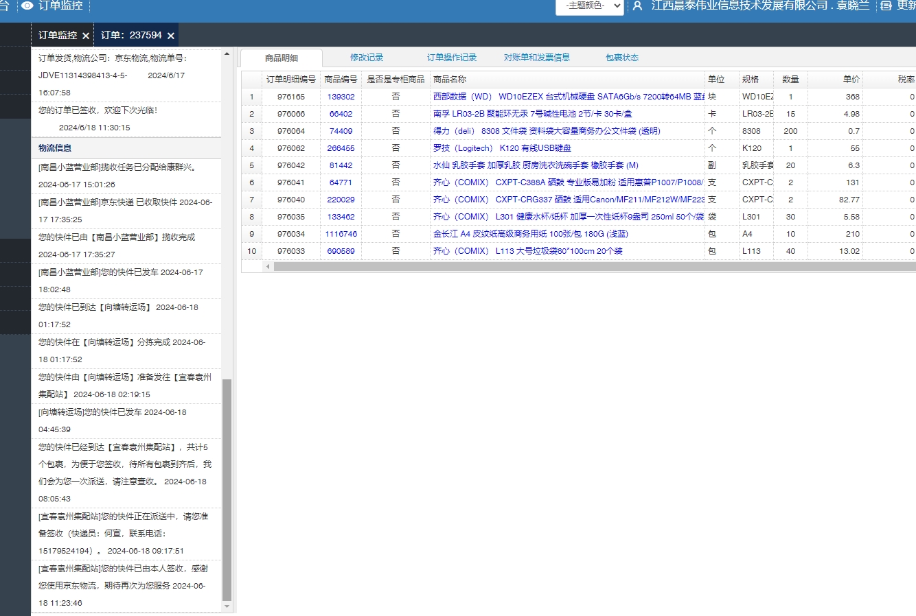Click the 商品名称 column header

pos(567,80)
